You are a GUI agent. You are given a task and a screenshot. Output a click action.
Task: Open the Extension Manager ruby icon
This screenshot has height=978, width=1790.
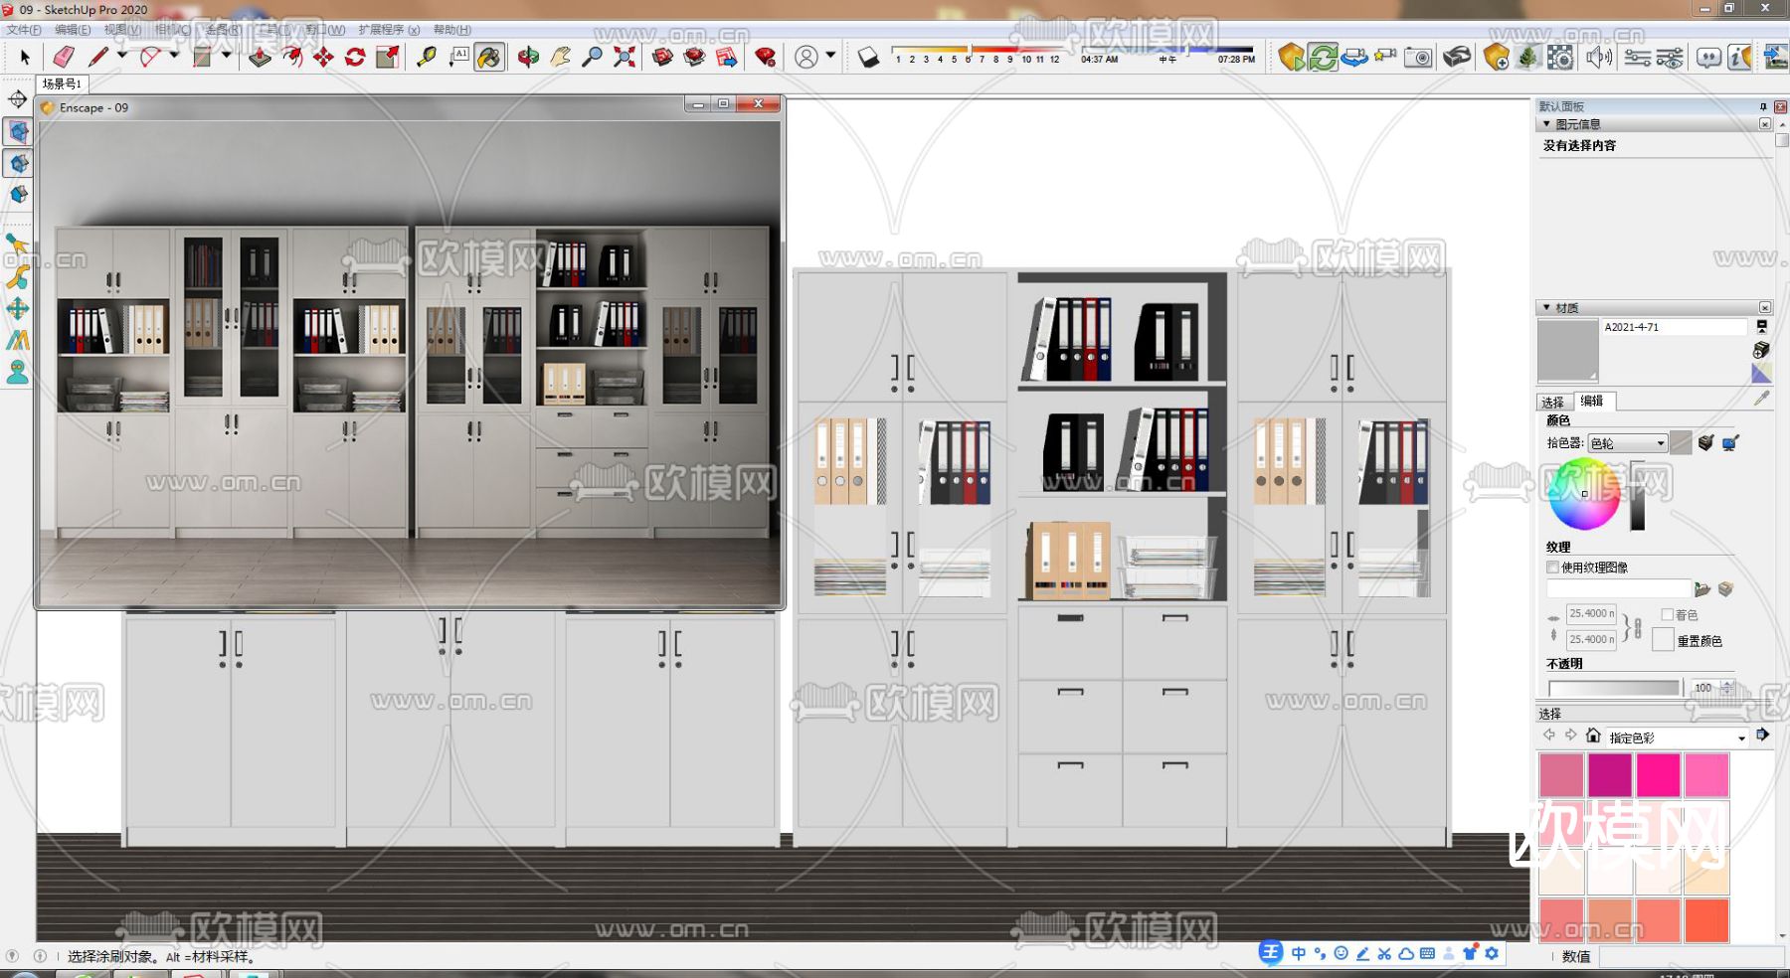[765, 57]
